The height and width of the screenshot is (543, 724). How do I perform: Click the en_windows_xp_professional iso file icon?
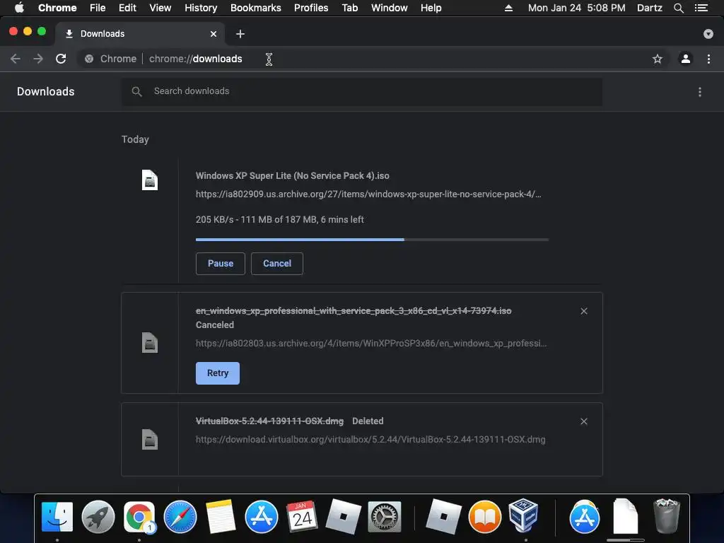point(150,343)
